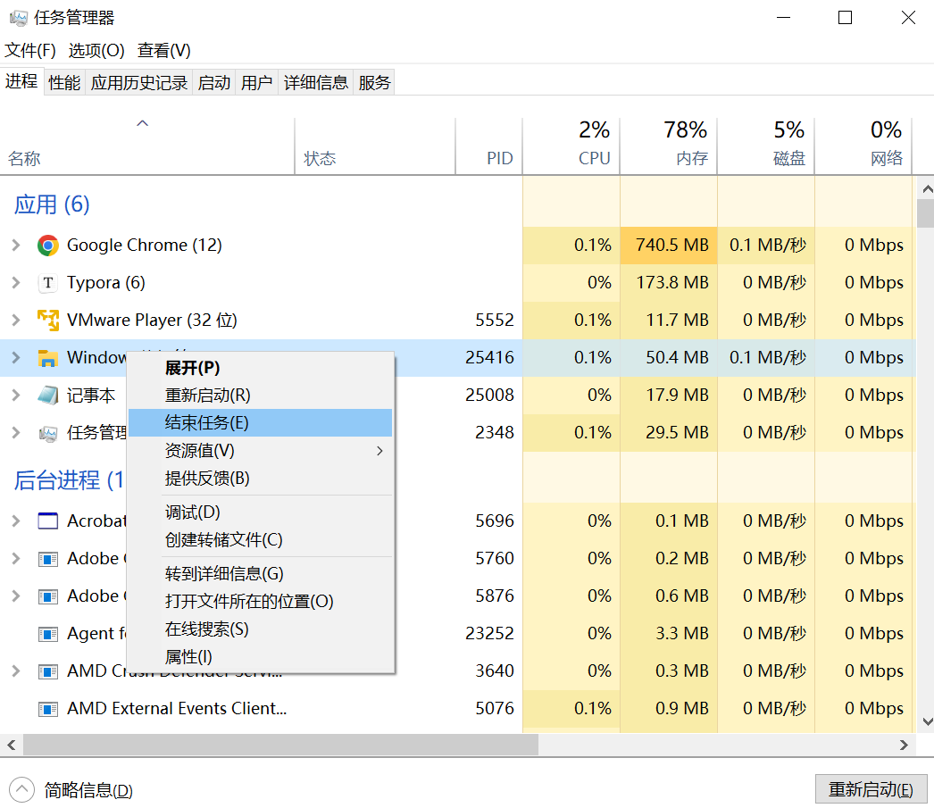The image size is (934, 808).
Task: Switch to the 详细信息 tab
Action: [x=316, y=82]
